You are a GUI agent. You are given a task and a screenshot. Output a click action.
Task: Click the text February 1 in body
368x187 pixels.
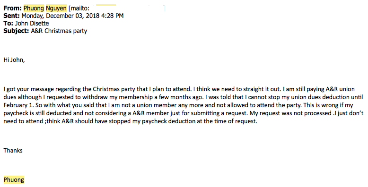pos(19,105)
